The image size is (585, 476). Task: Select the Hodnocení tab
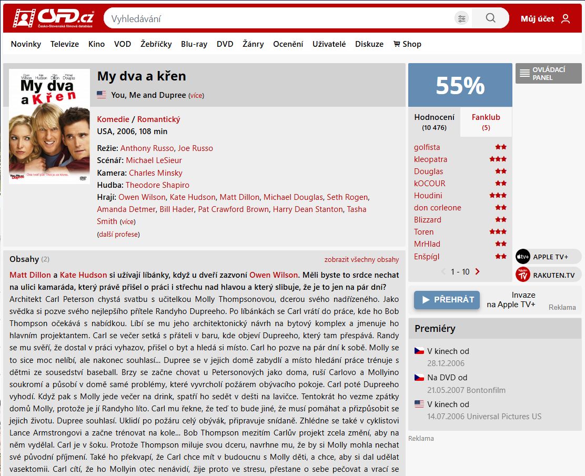tap(434, 122)
